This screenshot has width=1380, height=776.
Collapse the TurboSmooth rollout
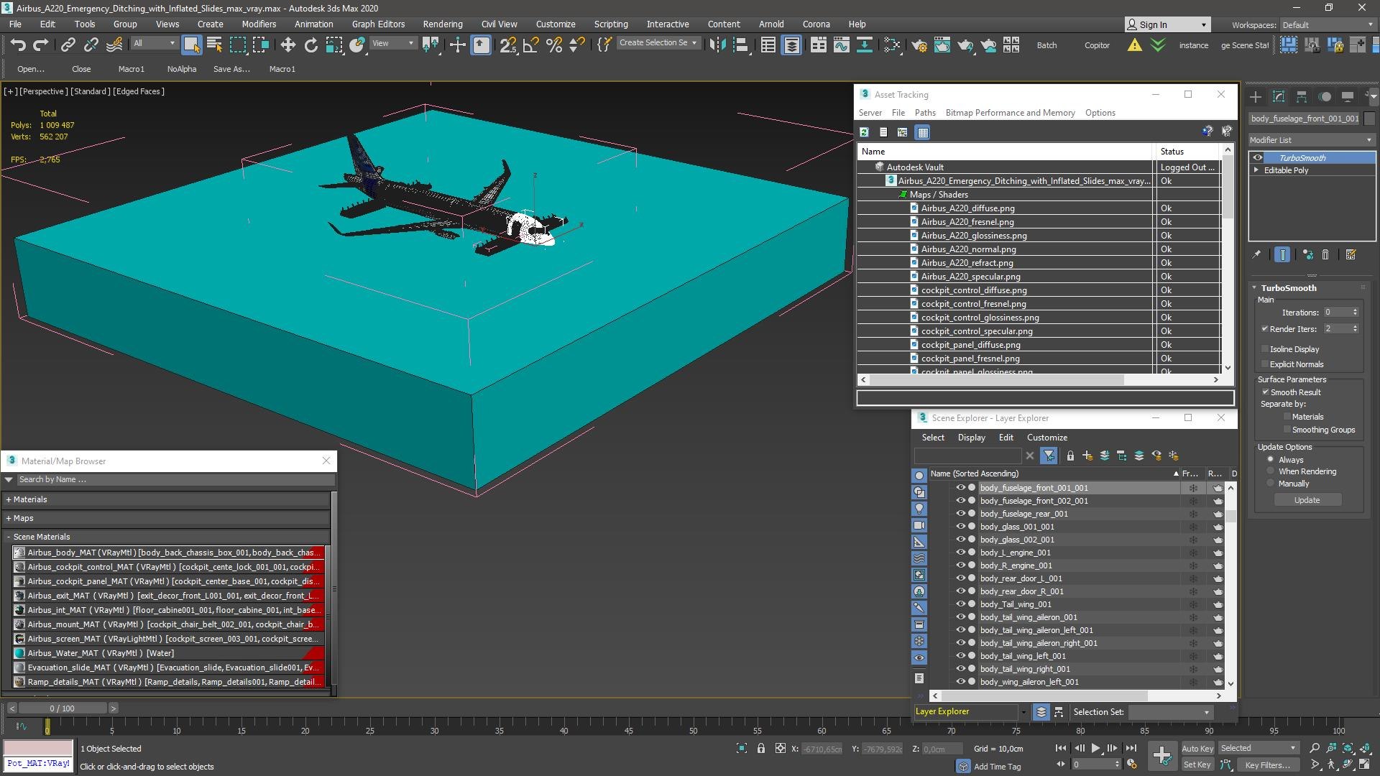click(x=1254, y=288)
